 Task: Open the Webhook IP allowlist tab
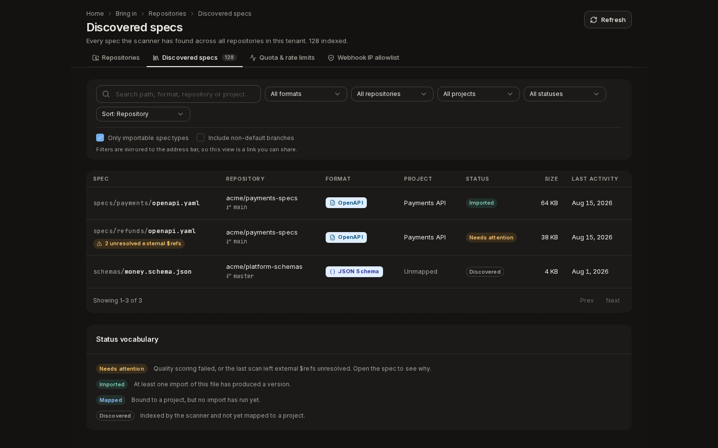tap(363, 58)
